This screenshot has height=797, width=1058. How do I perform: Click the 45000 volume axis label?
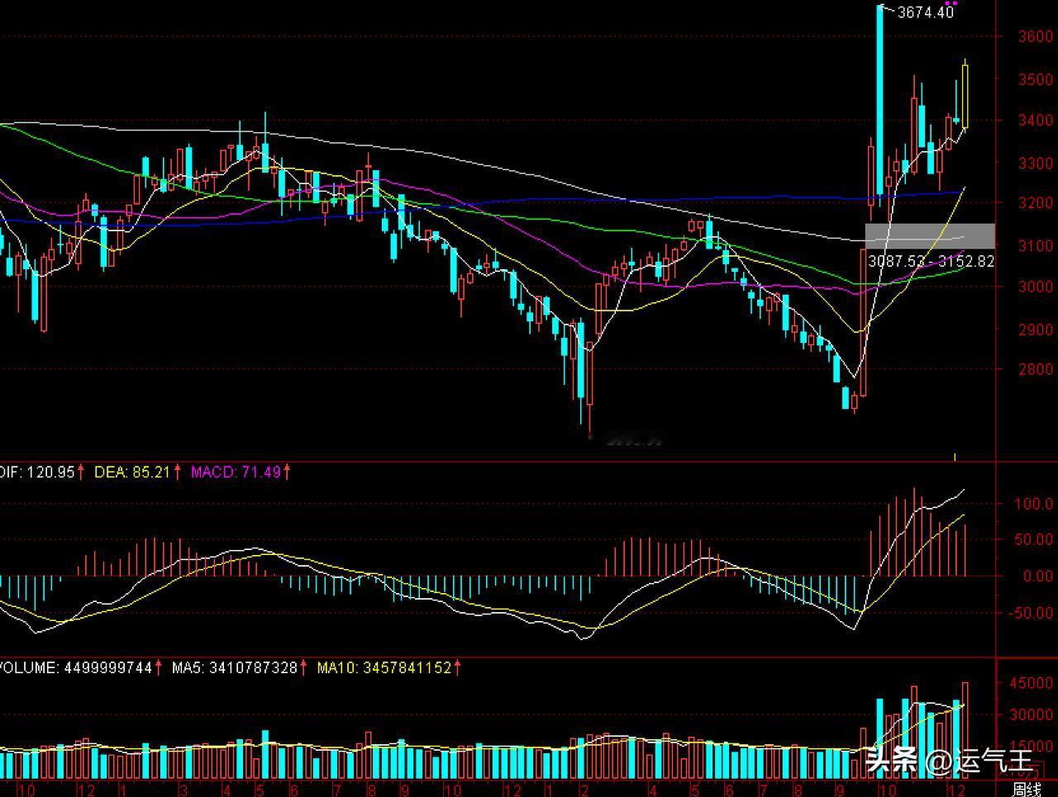[1032, 684]
